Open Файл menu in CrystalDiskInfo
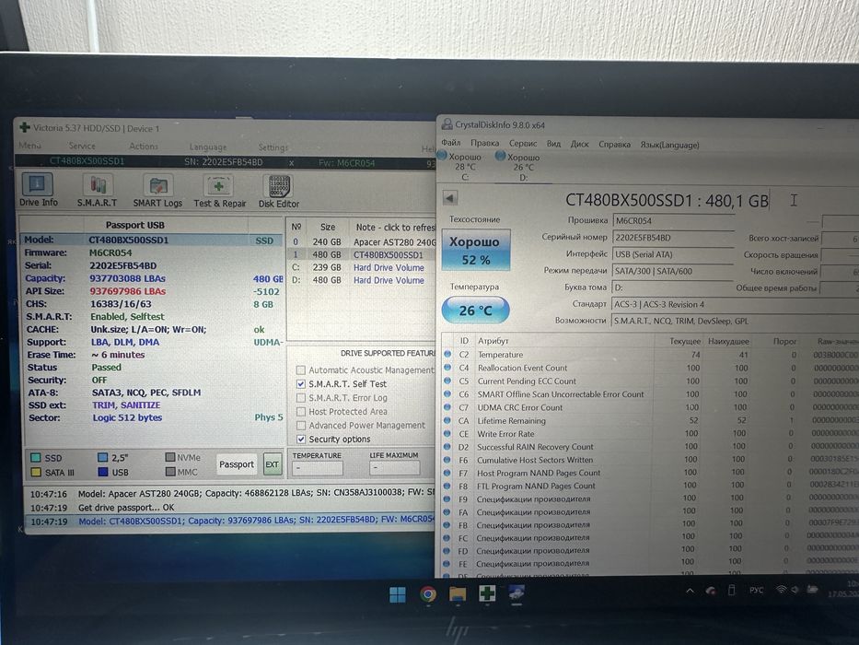Viewport: 859px width, 645px height. coord(451,143)
